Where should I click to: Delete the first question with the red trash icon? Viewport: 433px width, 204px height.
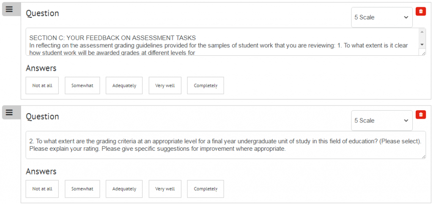point(421,11)
